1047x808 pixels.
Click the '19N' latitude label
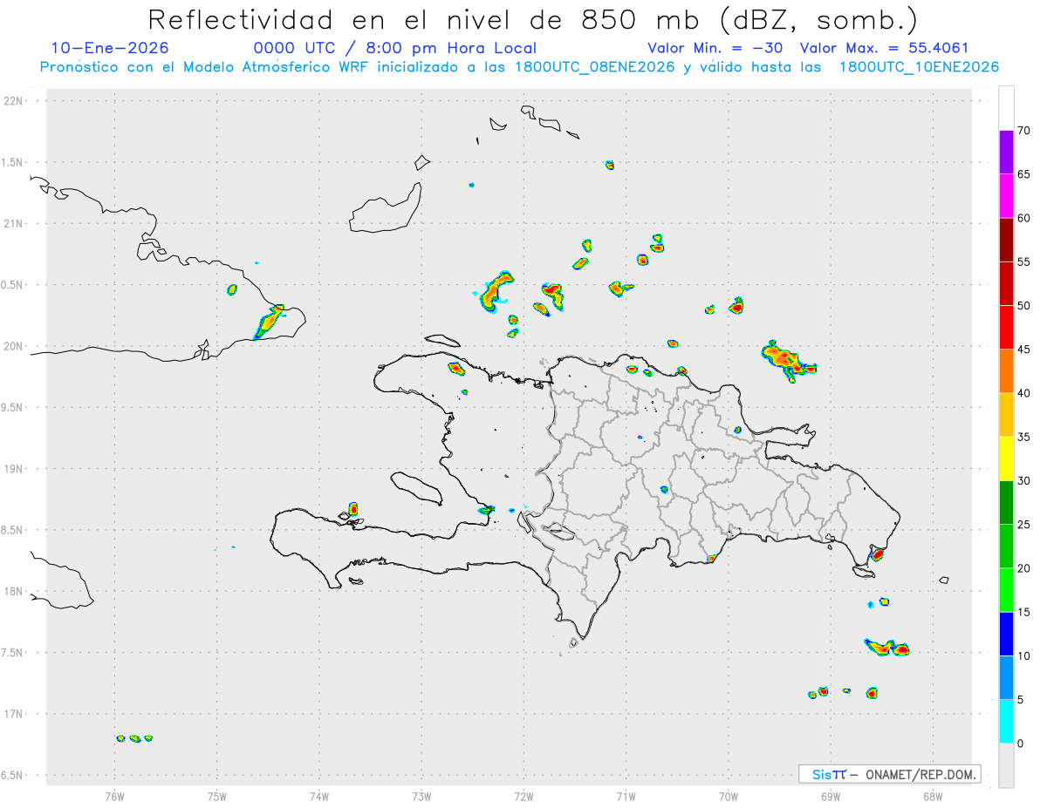click(15, 469)
